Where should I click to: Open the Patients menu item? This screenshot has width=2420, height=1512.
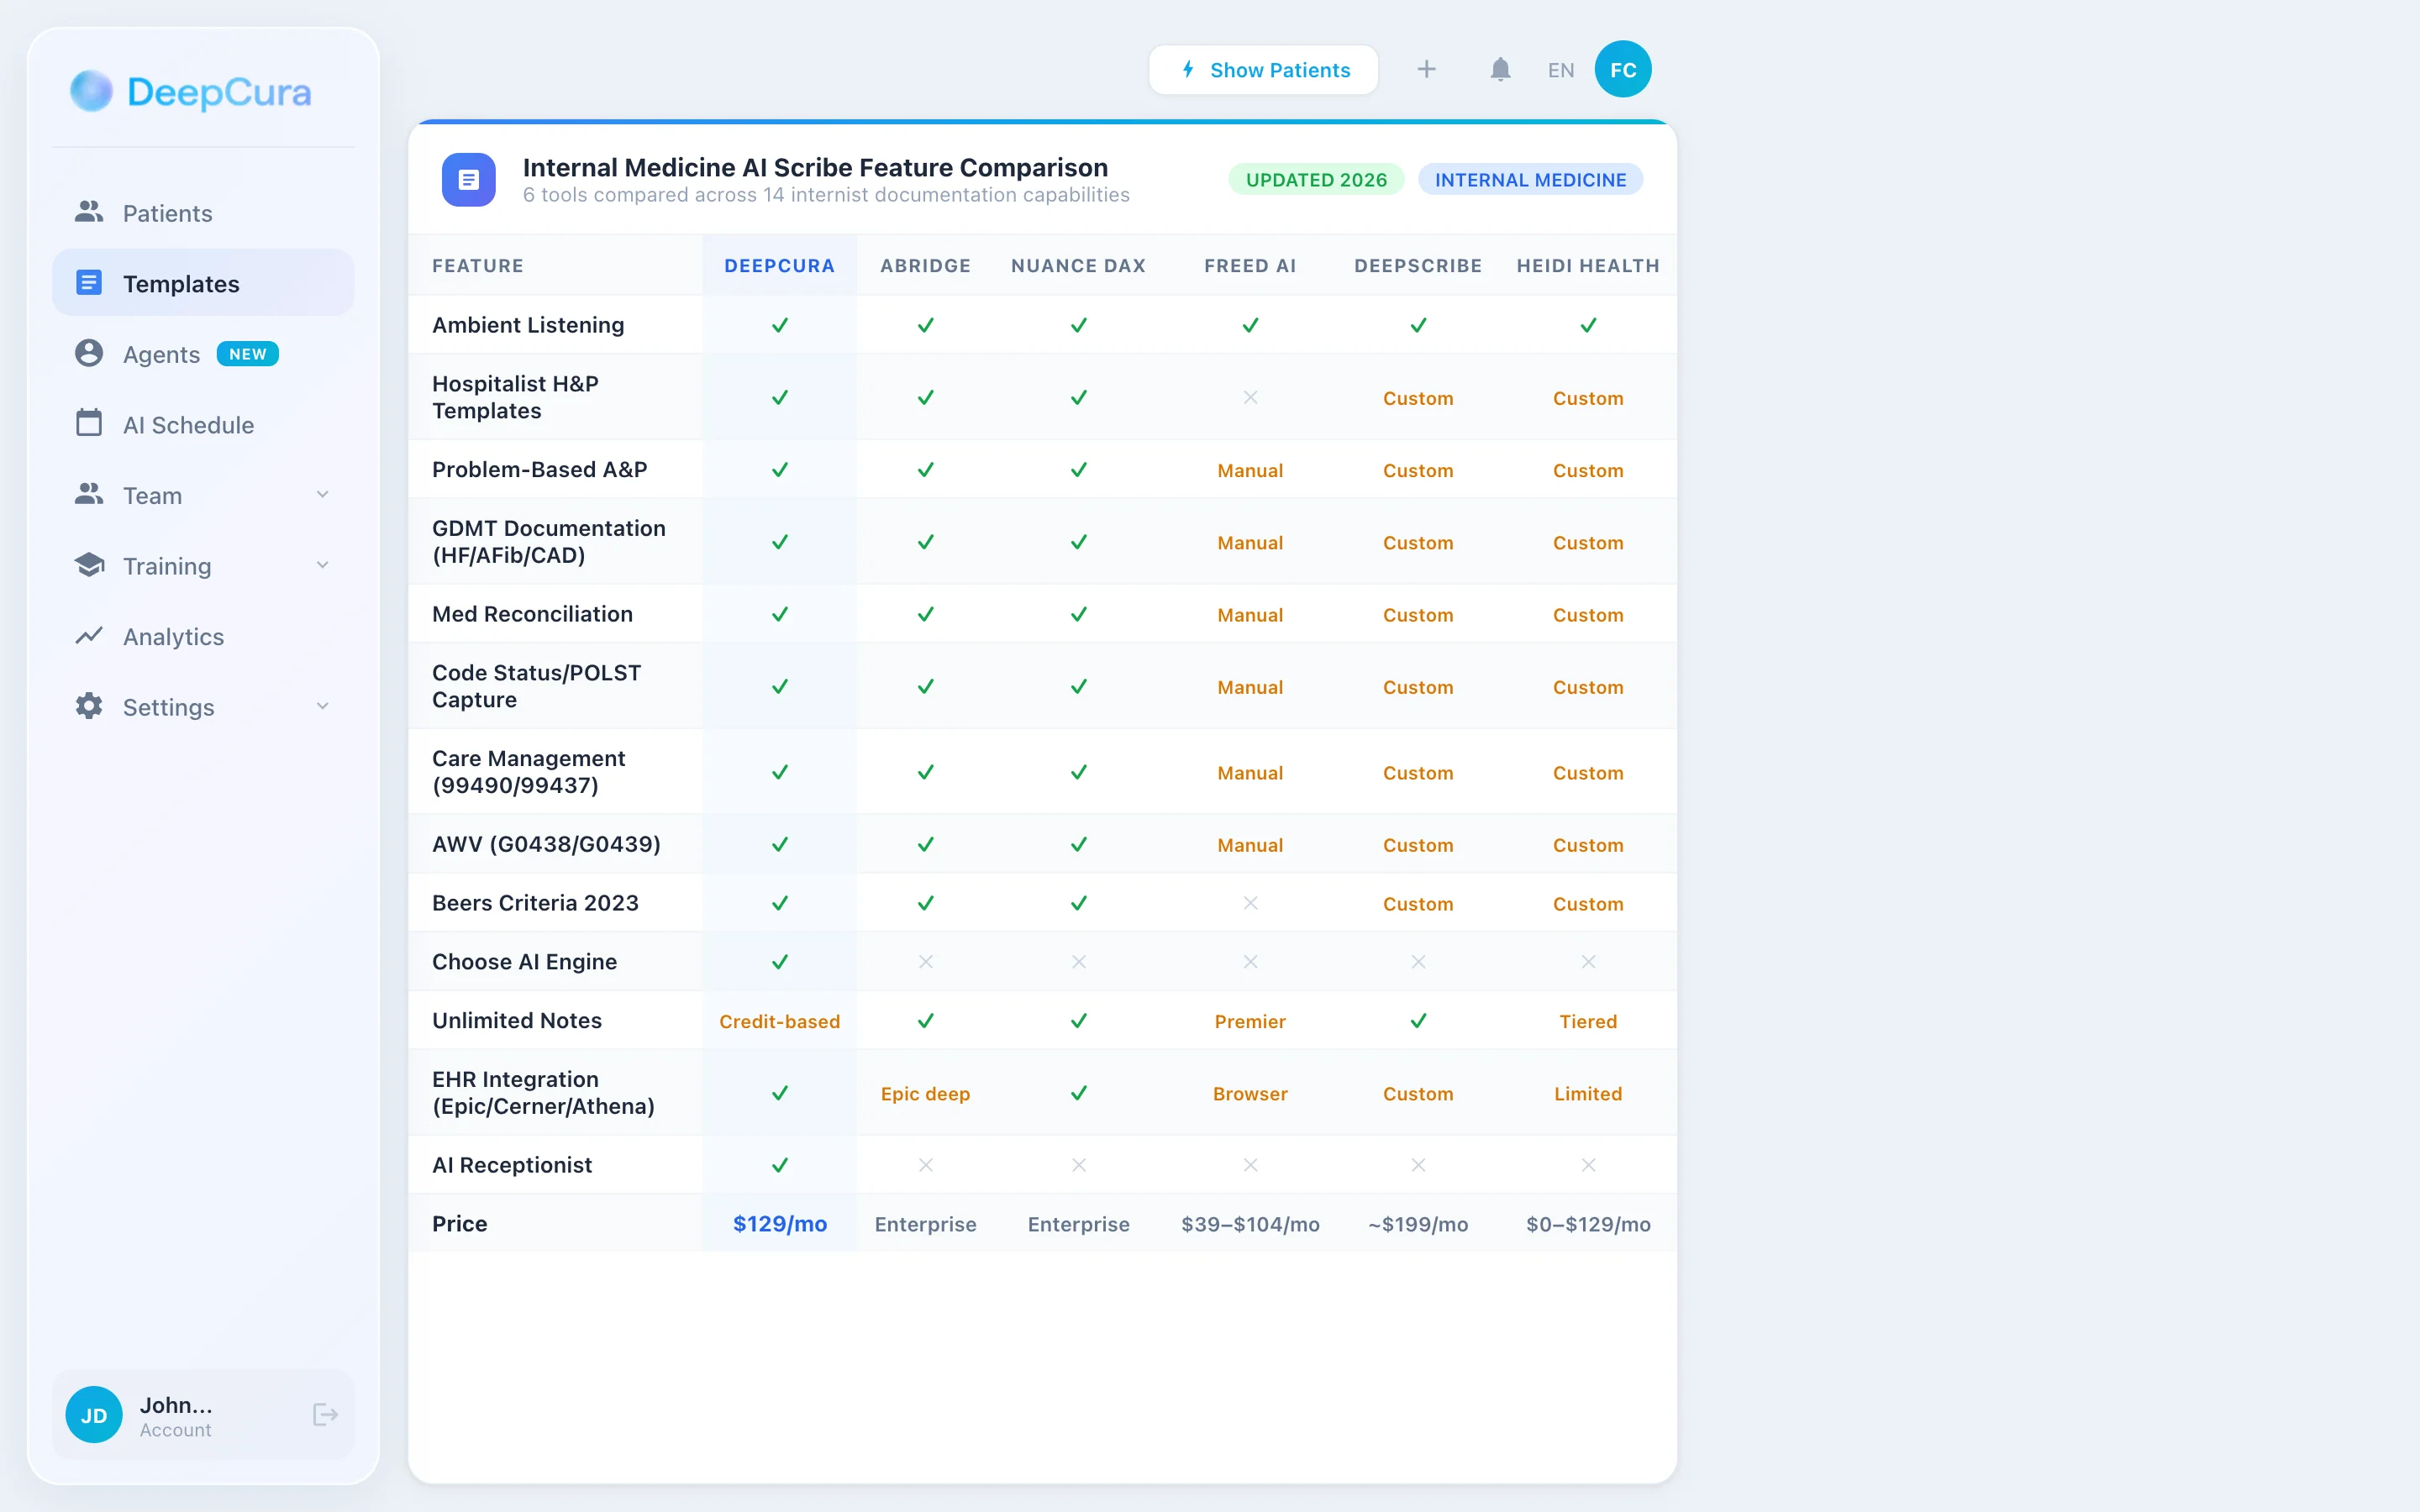pos(168,213)
